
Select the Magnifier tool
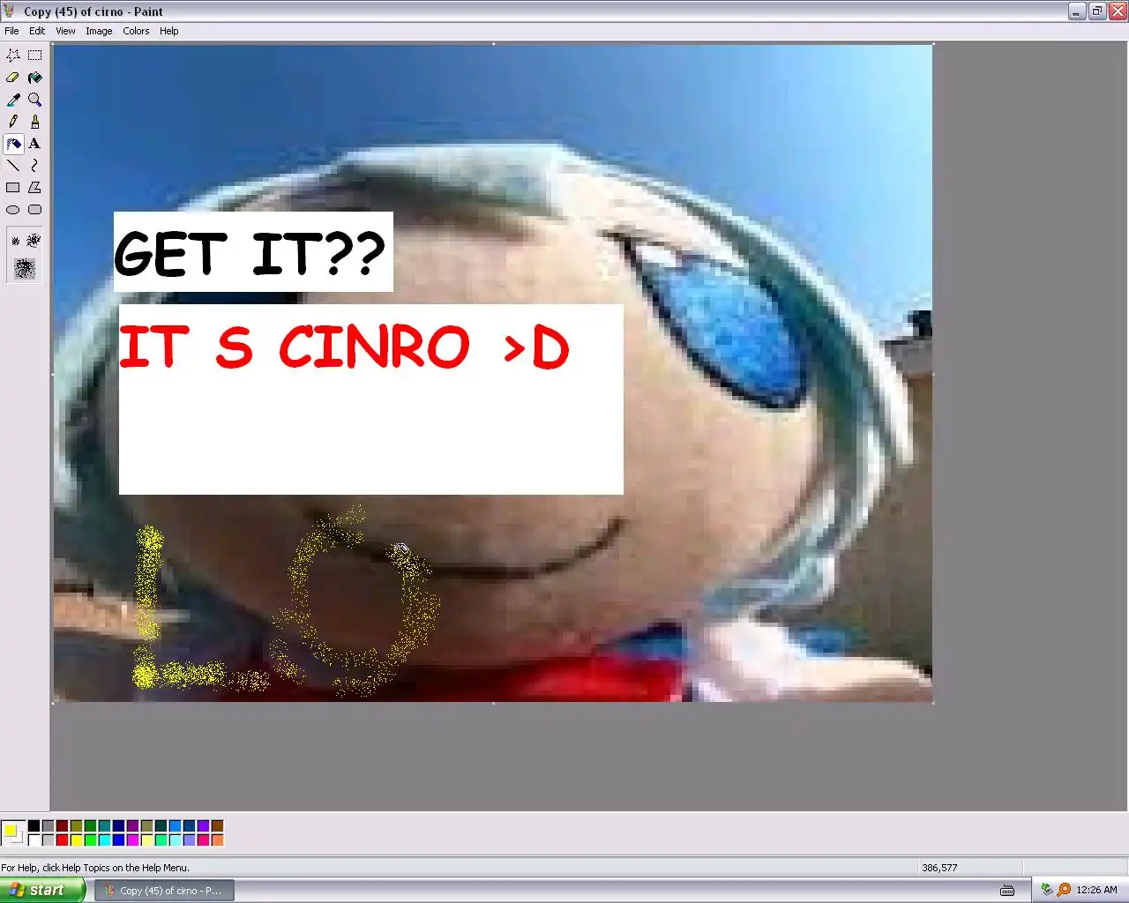(x=34, y=100)
